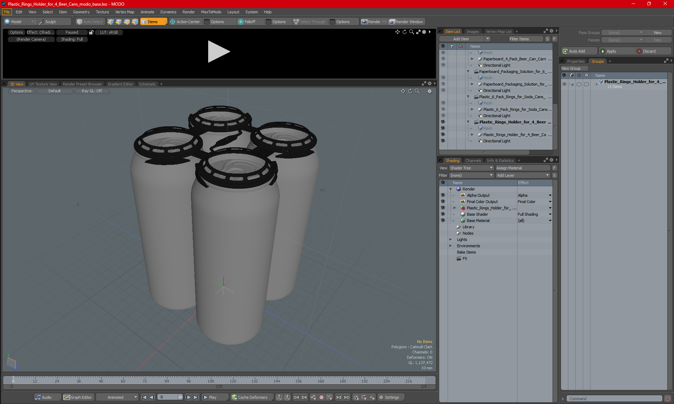Select Edges selection mode icon
This screenshot has width=674, height=404.
pyautogui.click(x=119, y=22)
